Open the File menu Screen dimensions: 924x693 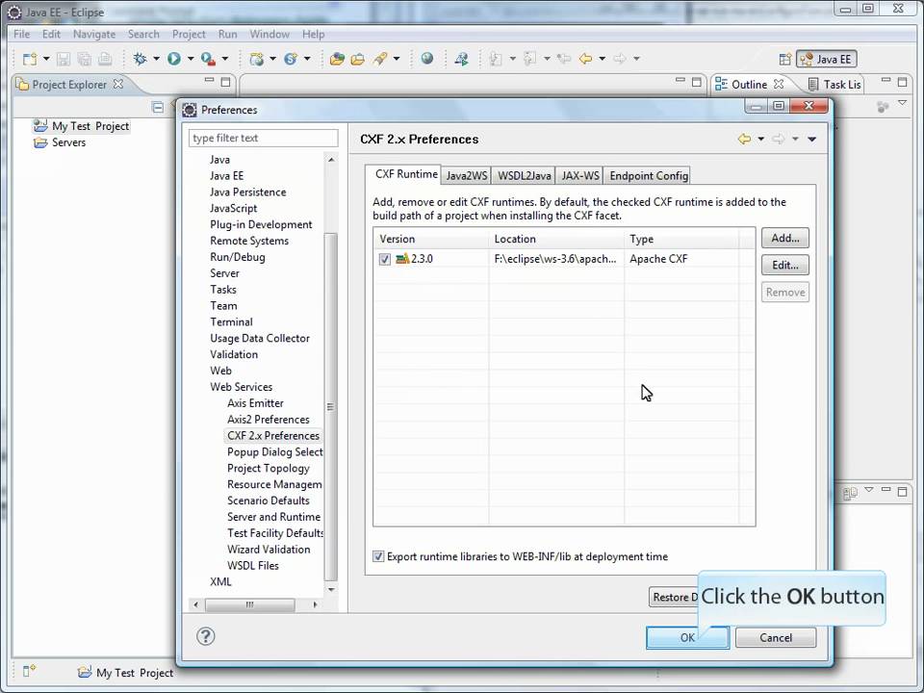(x=21, y=35)
